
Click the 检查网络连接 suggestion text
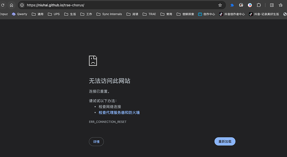tap(110, 107)
